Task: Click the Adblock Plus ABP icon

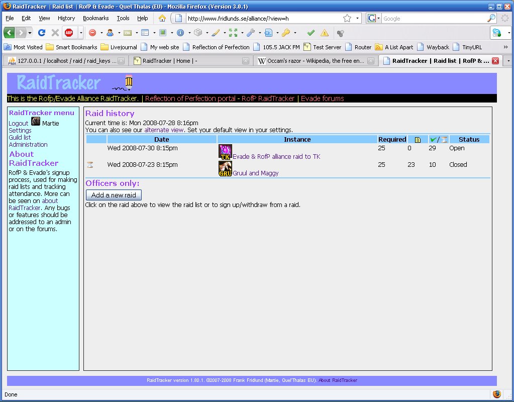Action: 69,33
